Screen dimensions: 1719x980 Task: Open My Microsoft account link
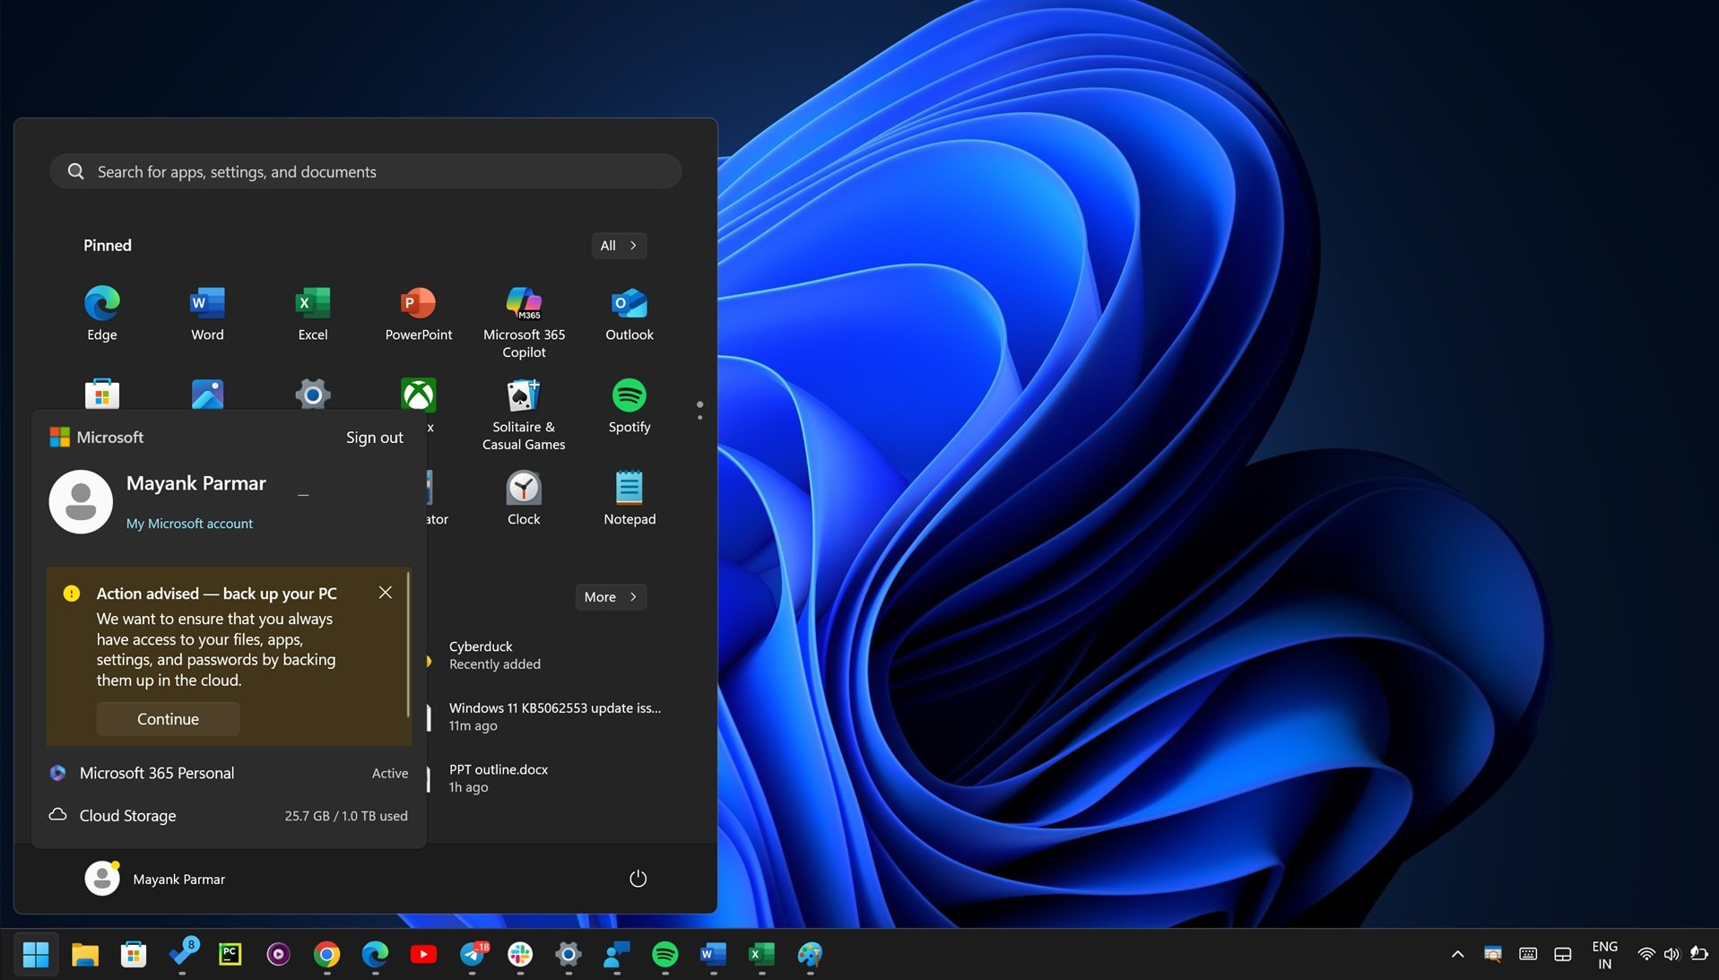tap(189, 523)
